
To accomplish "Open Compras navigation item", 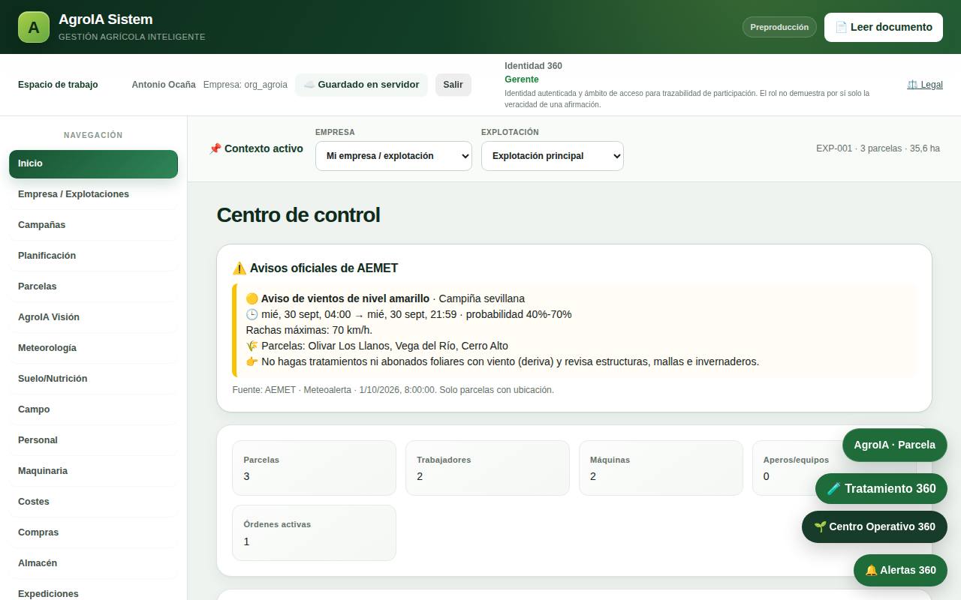I will (x=93, y=532).
